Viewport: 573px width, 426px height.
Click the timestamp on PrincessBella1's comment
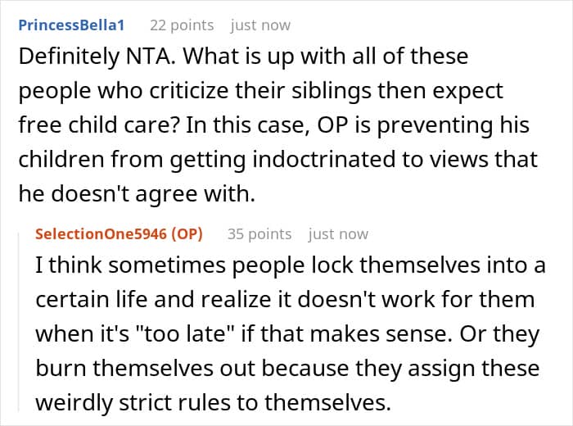(259, 25)
